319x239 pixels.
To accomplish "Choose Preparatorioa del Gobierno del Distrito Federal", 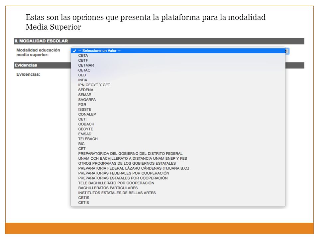I will tap(178, 154).
